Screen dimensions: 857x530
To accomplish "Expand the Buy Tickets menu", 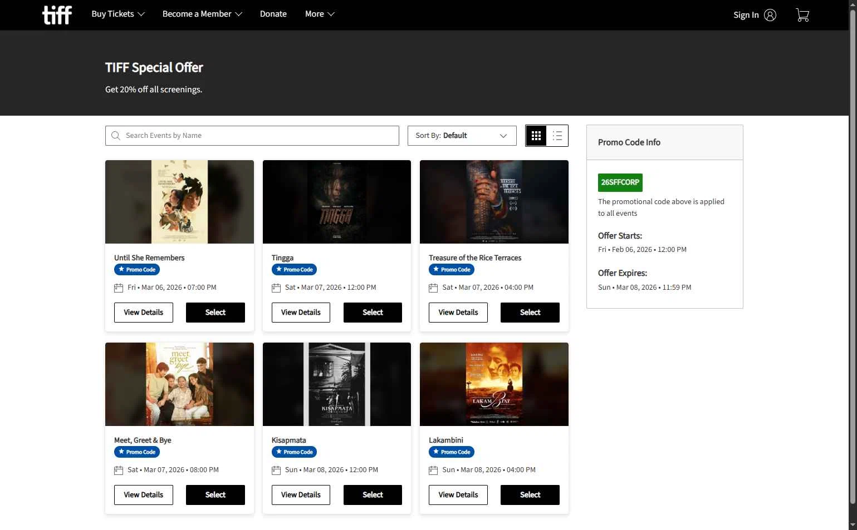I will [x=118, y=14].
